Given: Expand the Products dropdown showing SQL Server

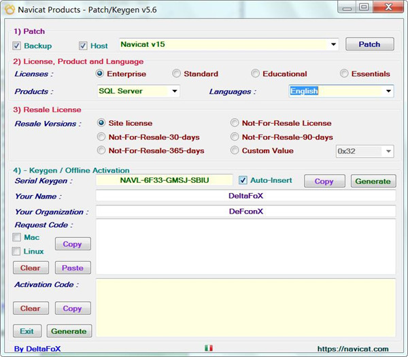Looking at the screenshot, I should [x=174, y=91].
